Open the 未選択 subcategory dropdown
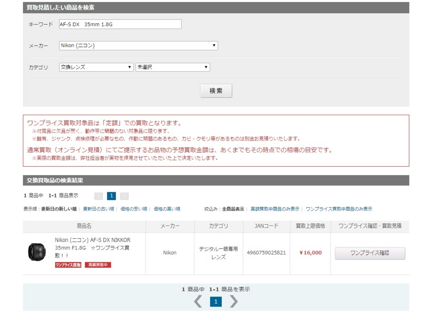Image resolution: width=427 pixels, height=312 pixels. [173, 67]
